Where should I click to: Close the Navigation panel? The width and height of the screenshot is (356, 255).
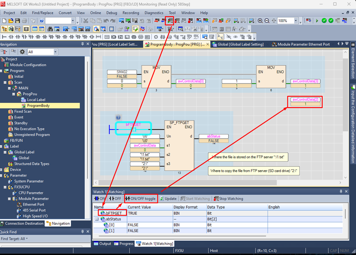[x=88, y=44]
